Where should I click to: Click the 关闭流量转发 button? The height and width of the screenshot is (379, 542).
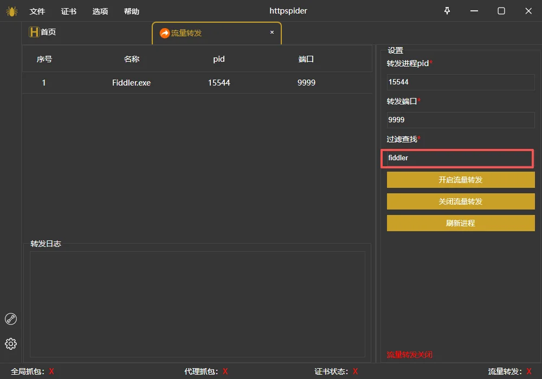pos(460,201)
